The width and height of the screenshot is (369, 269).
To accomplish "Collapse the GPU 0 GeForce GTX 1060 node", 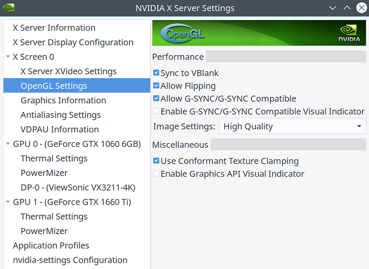I will pos(8,144).
